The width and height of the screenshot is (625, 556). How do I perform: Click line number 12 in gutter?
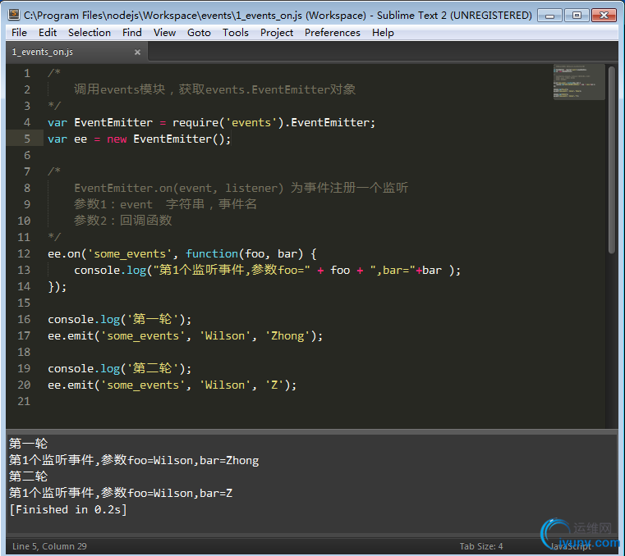[24, 254]
